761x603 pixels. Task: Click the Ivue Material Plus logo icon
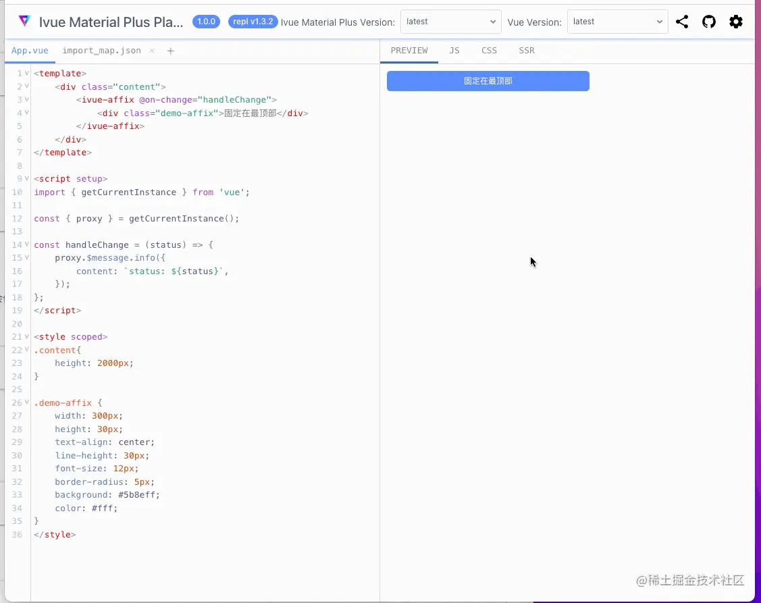pyautogui.click(x=24, y=21)
